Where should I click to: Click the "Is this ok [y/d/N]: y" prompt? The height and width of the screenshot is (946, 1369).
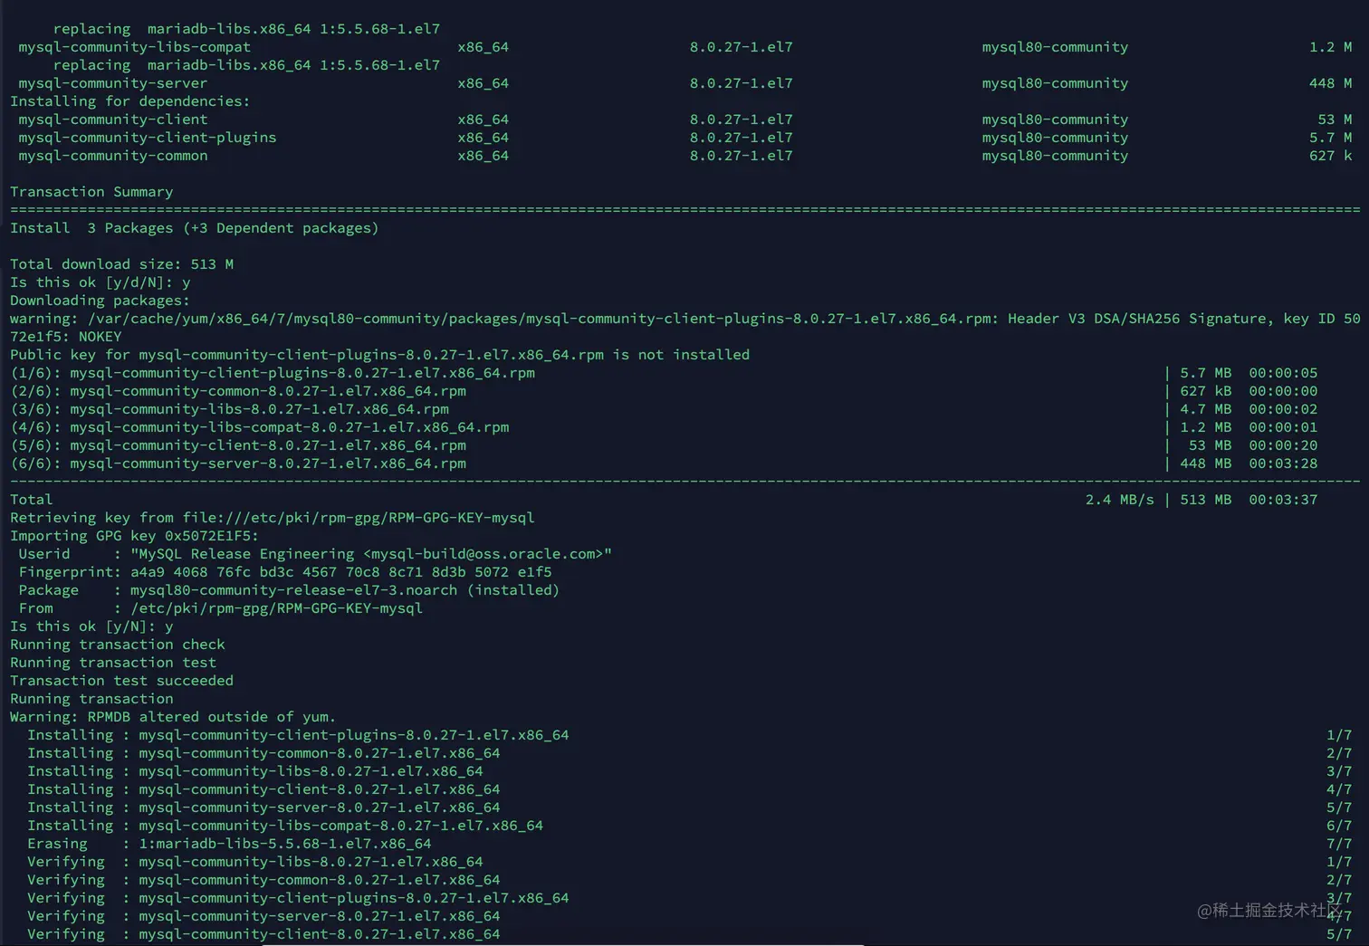(x=100, y=282)
